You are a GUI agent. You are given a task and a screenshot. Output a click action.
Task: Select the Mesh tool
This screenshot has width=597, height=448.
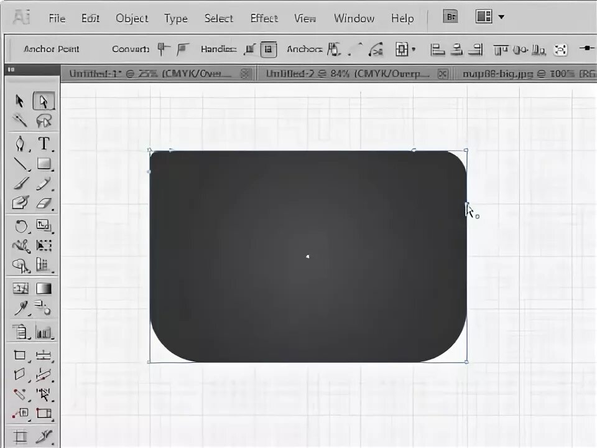(21, 288)
